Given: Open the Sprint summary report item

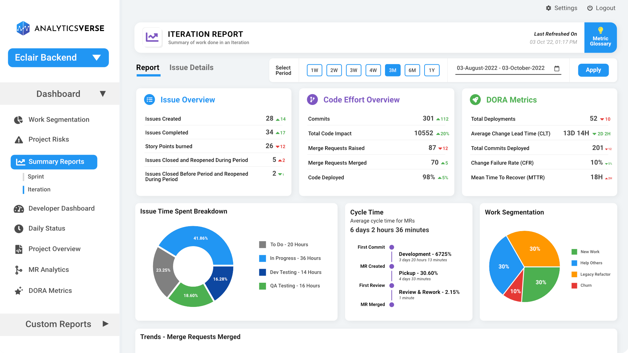Looking at the screenshot, I should 36,176.
